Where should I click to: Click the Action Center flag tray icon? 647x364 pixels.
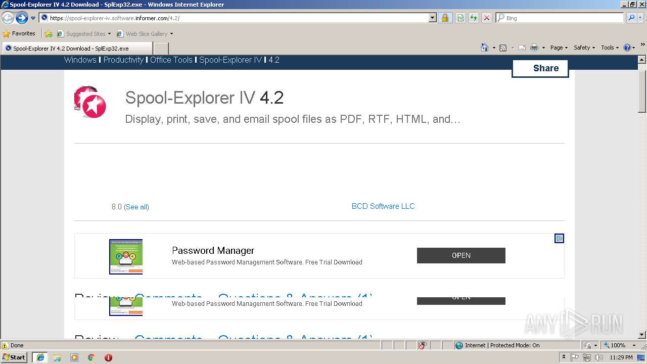click(575, 357)
